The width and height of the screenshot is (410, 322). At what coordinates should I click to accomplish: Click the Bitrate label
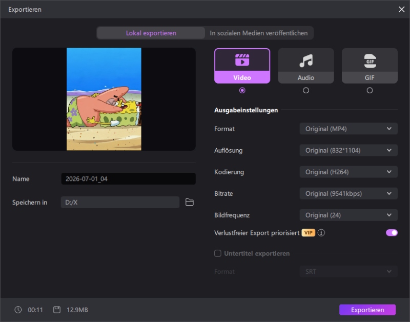(x=223, y=194)
